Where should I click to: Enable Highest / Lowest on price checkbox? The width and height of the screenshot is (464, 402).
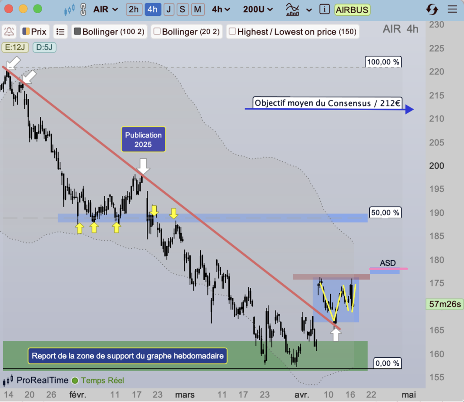point(232,32)
